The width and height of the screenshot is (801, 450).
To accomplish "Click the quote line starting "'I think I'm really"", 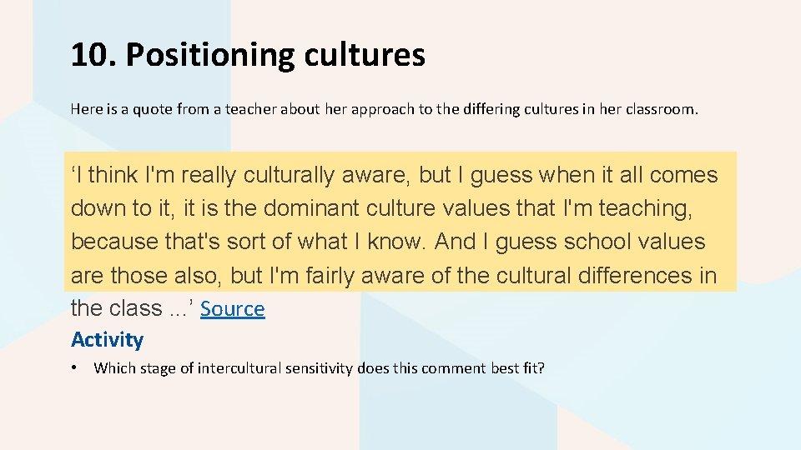I will pyautogui.click(x=394, y=175).
